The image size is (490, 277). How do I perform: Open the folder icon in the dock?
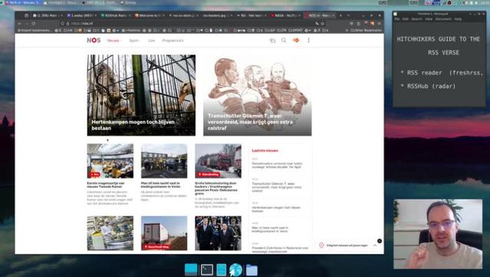[x=252, y=270]
